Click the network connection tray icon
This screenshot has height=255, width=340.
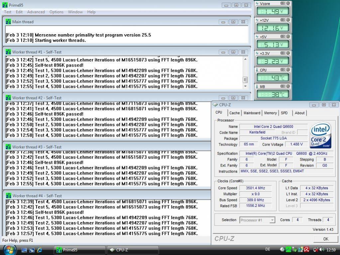click(316, 250)
